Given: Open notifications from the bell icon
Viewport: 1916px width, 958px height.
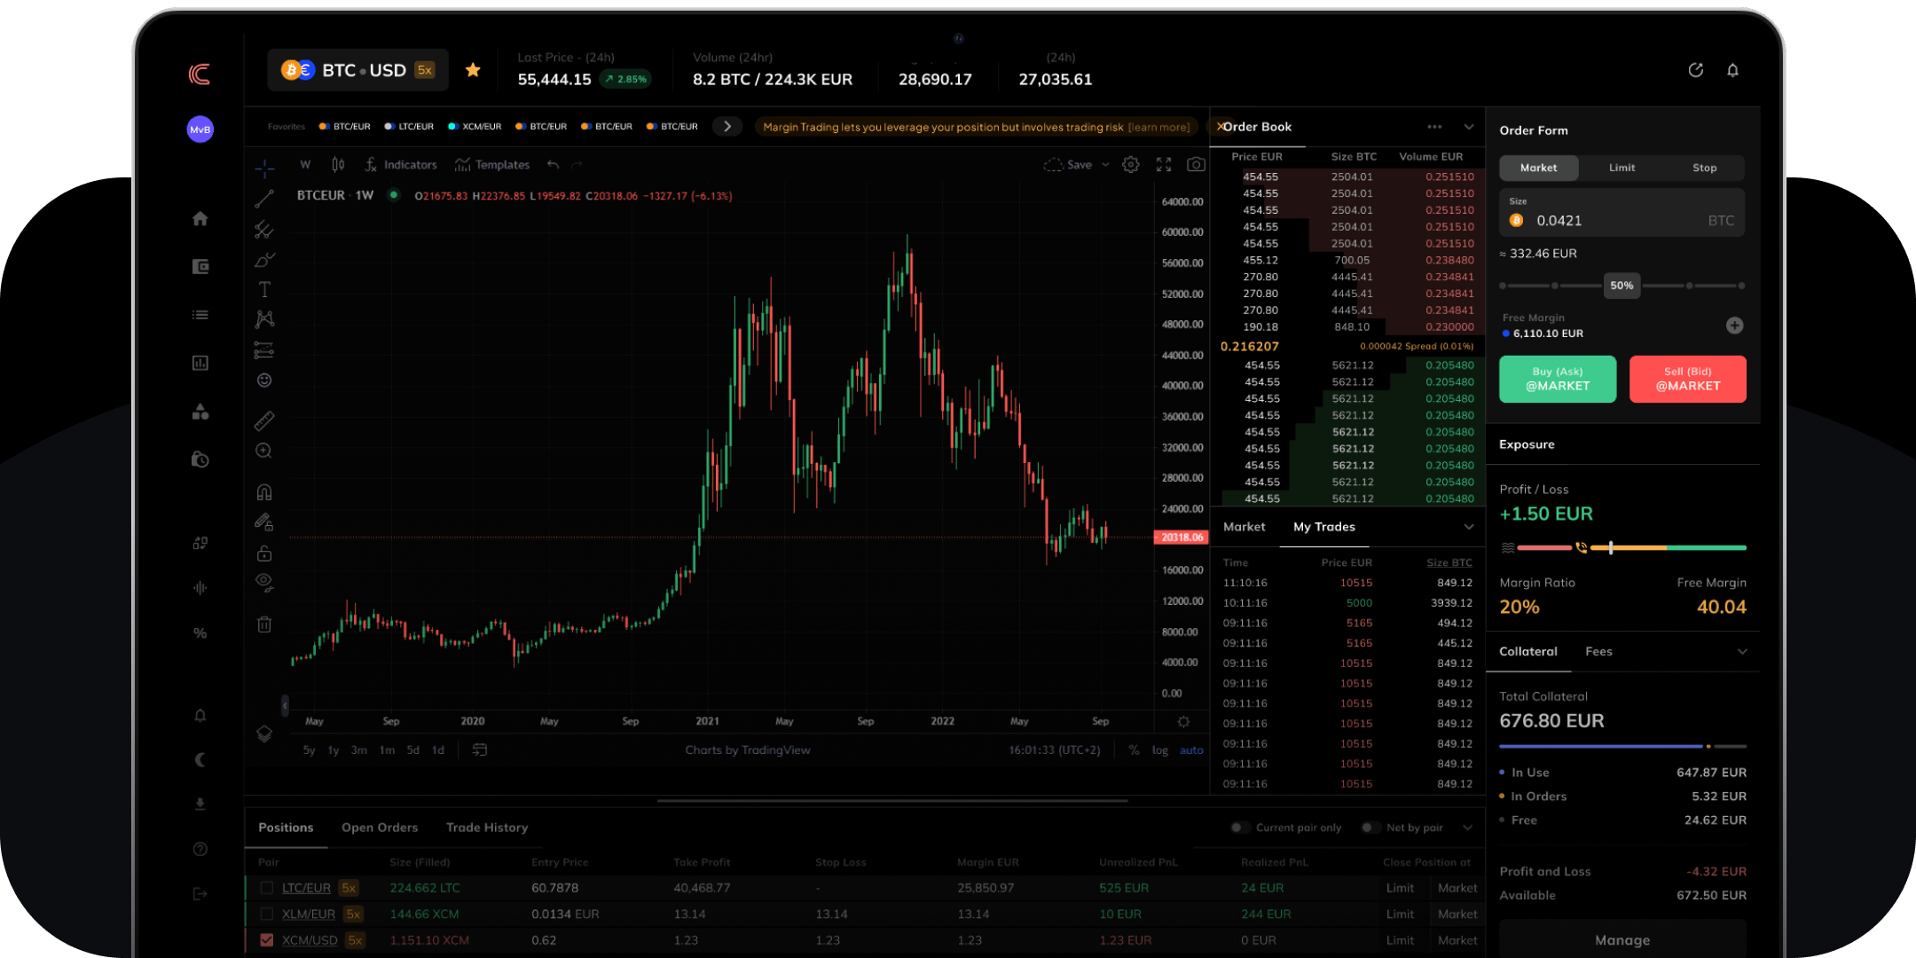Looking at the screenshot, I should pyautogui.click(x=1733, y=70).
